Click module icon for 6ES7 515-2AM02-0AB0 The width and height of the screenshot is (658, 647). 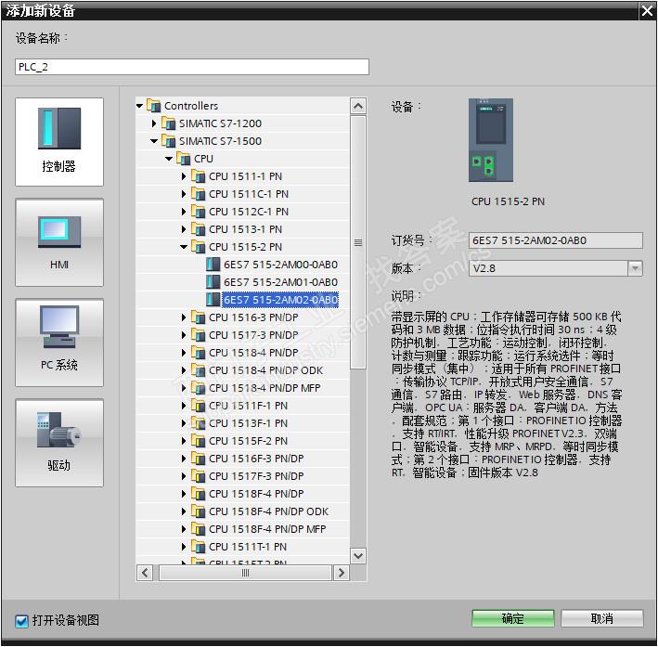click(213, 299)
